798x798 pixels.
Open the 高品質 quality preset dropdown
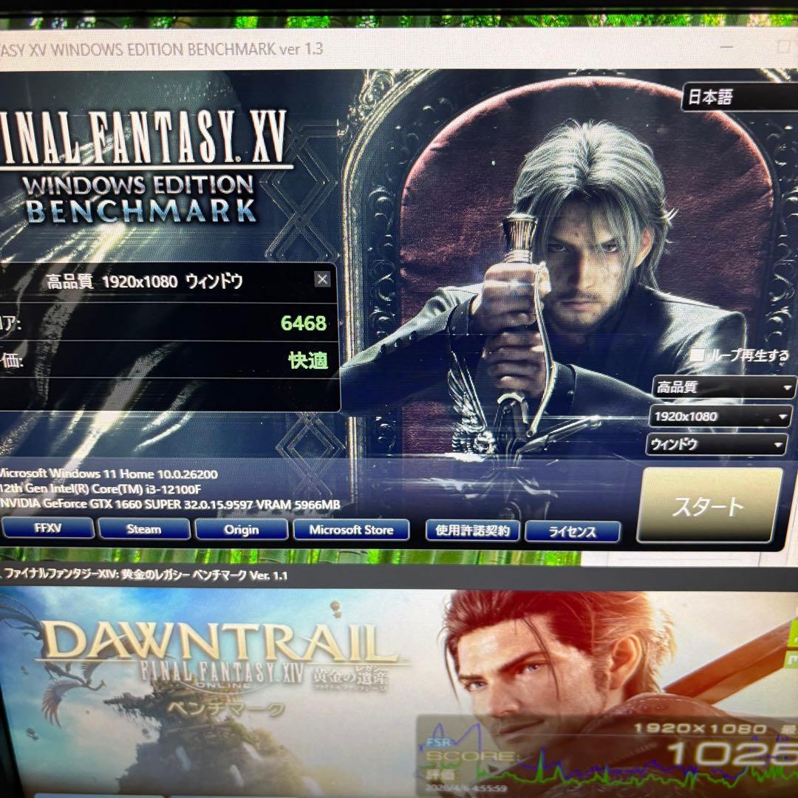coord(723,387)
